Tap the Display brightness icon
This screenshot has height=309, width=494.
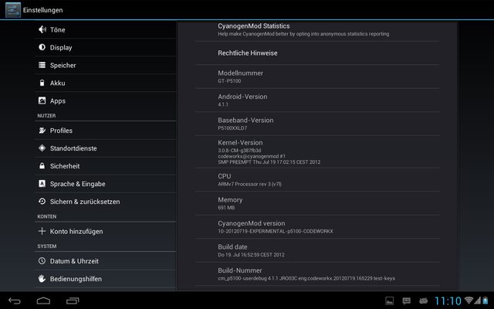coord(42,48)
